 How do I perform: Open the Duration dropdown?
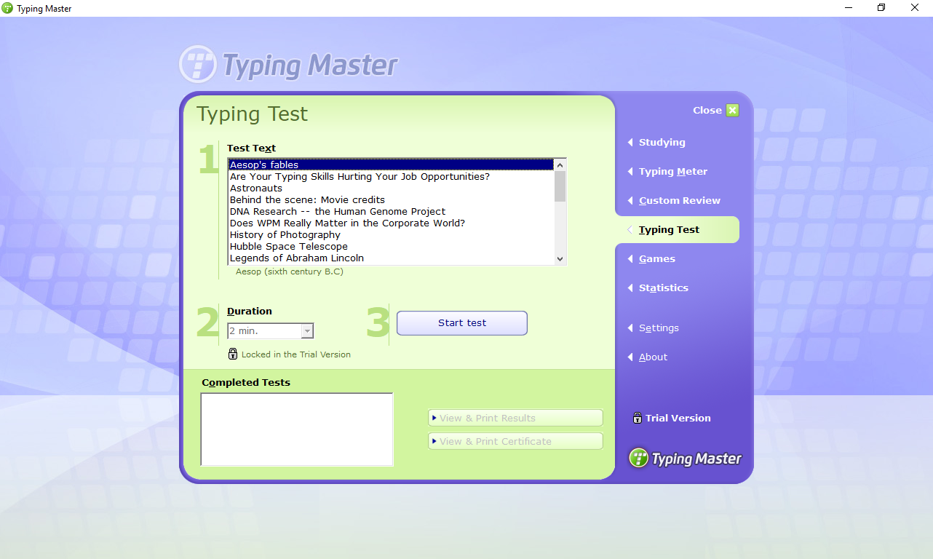(x=309, y=330)
